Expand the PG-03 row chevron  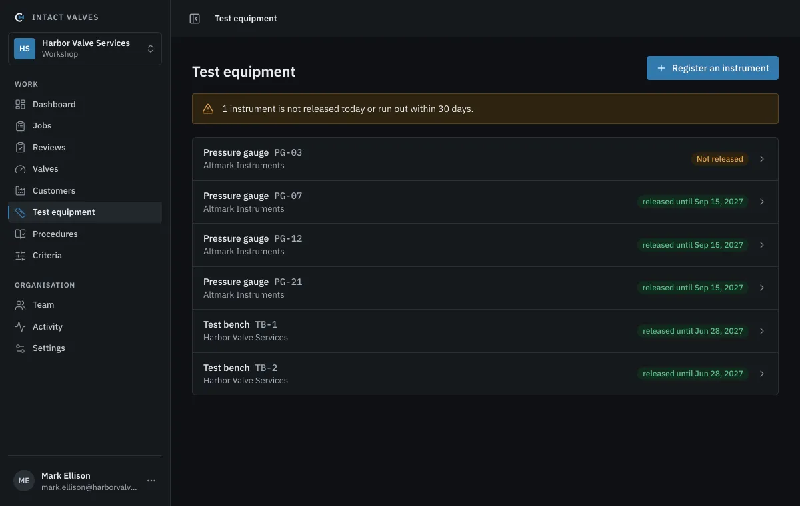(x=762, y=159)
